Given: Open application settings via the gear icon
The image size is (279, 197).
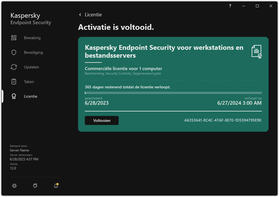Looking at the screenshot, I should tap(14, 186).
